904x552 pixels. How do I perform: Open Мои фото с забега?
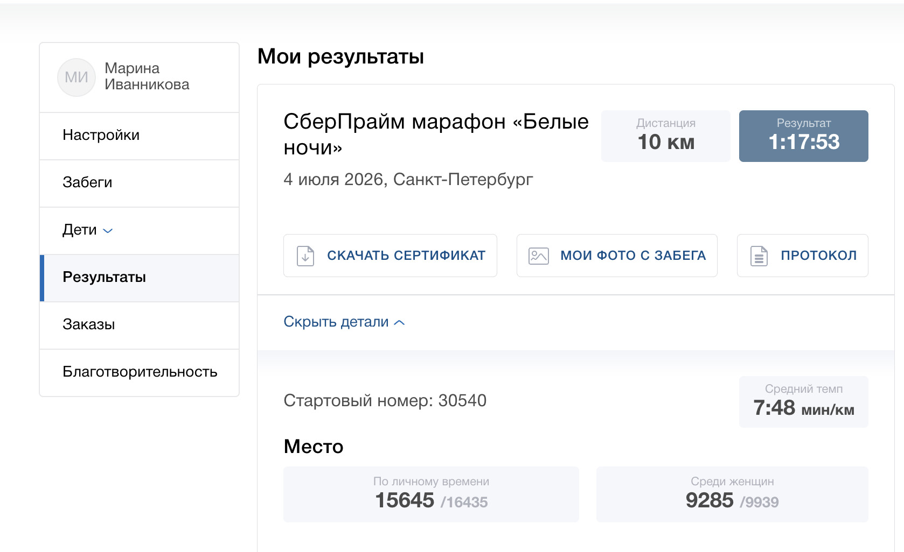pyautogui.click(x=617, y=256)
